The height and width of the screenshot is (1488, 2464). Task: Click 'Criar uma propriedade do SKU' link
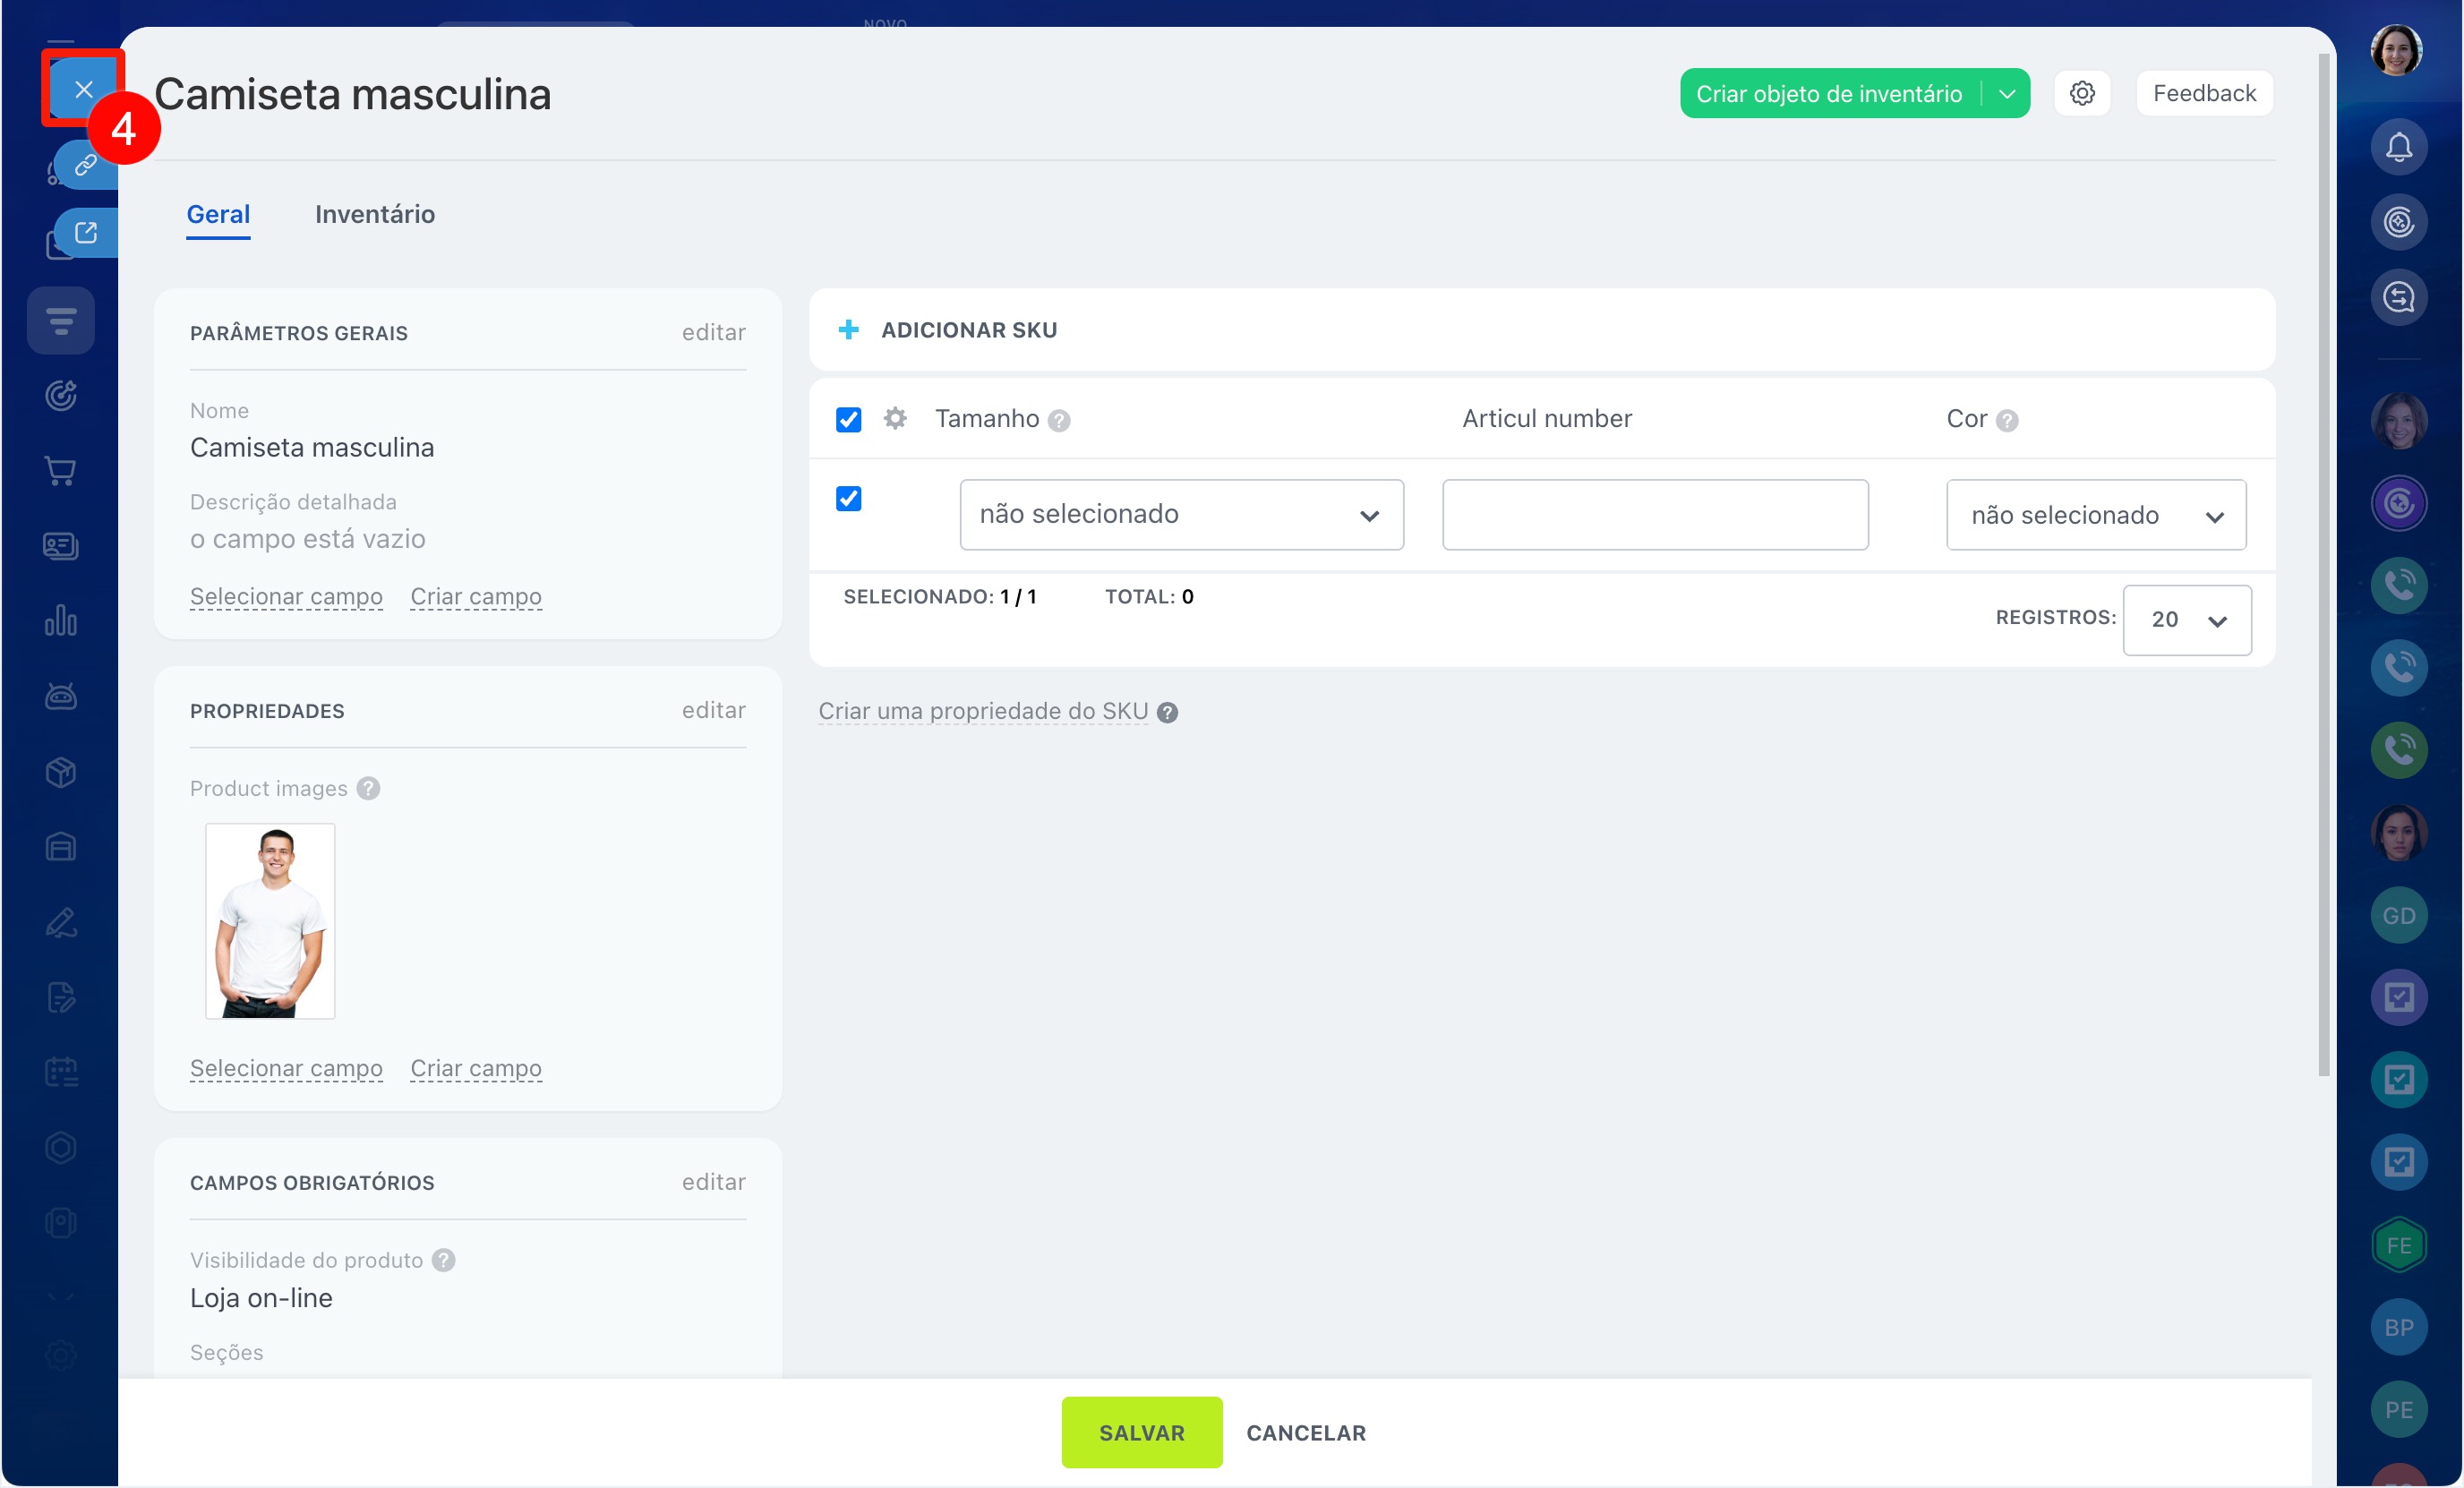983,711
